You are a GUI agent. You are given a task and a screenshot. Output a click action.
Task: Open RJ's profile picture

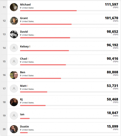tap(14, 102)
